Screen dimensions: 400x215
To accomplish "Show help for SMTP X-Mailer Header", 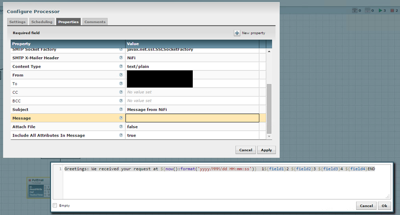I will click(121, 58).
